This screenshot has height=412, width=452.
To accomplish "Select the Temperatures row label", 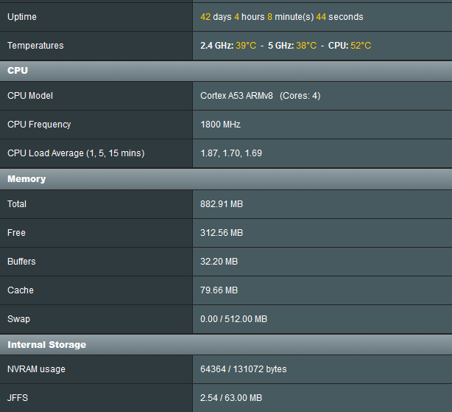I will tap(35, 46).
